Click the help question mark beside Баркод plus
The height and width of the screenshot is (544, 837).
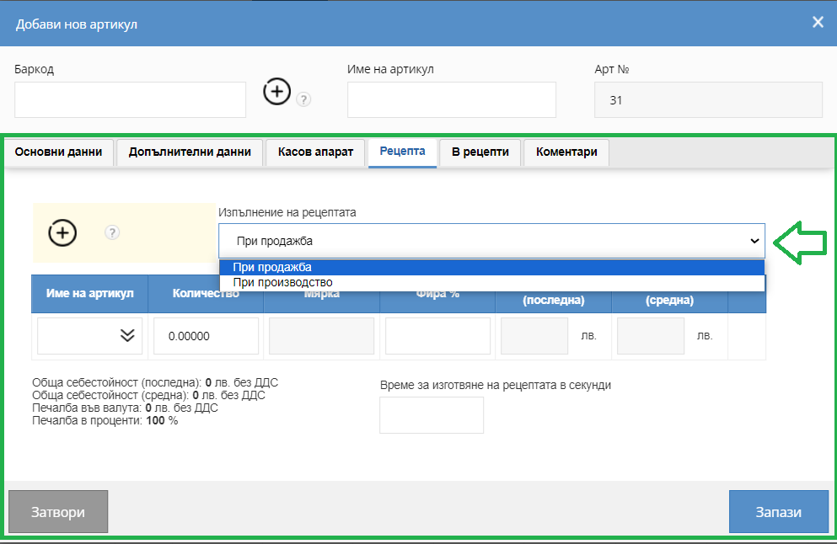[x=303, y=99]
